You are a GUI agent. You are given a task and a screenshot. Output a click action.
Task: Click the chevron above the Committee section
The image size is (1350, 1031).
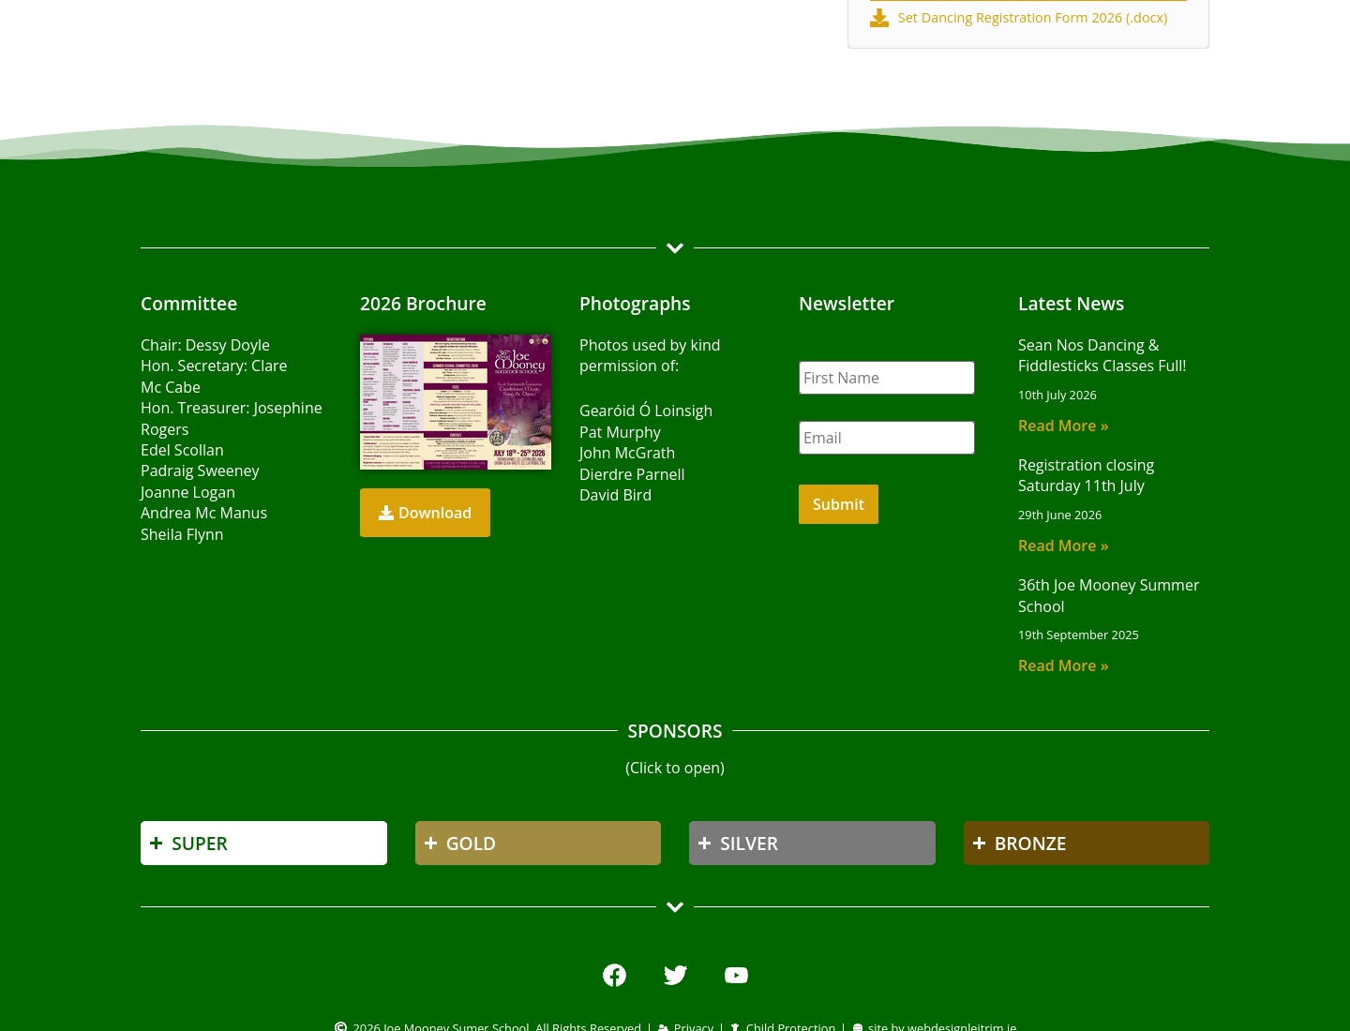(x=675, y=248)
